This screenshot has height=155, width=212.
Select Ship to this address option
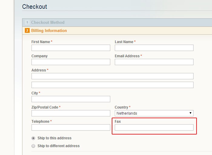(33, 138)
